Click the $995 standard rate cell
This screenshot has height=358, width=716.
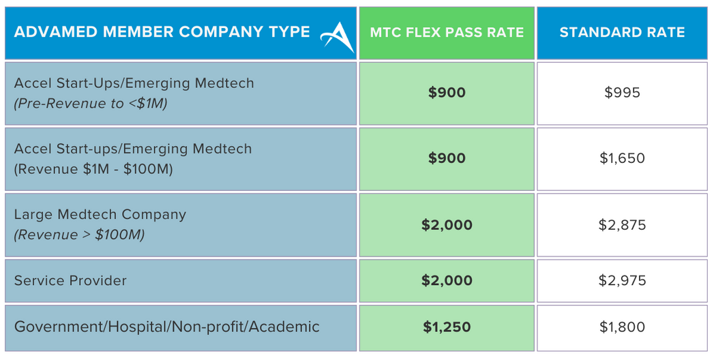(x=622, y=93)
